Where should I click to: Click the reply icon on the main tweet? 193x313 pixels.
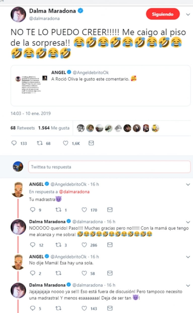coord(14,143)
